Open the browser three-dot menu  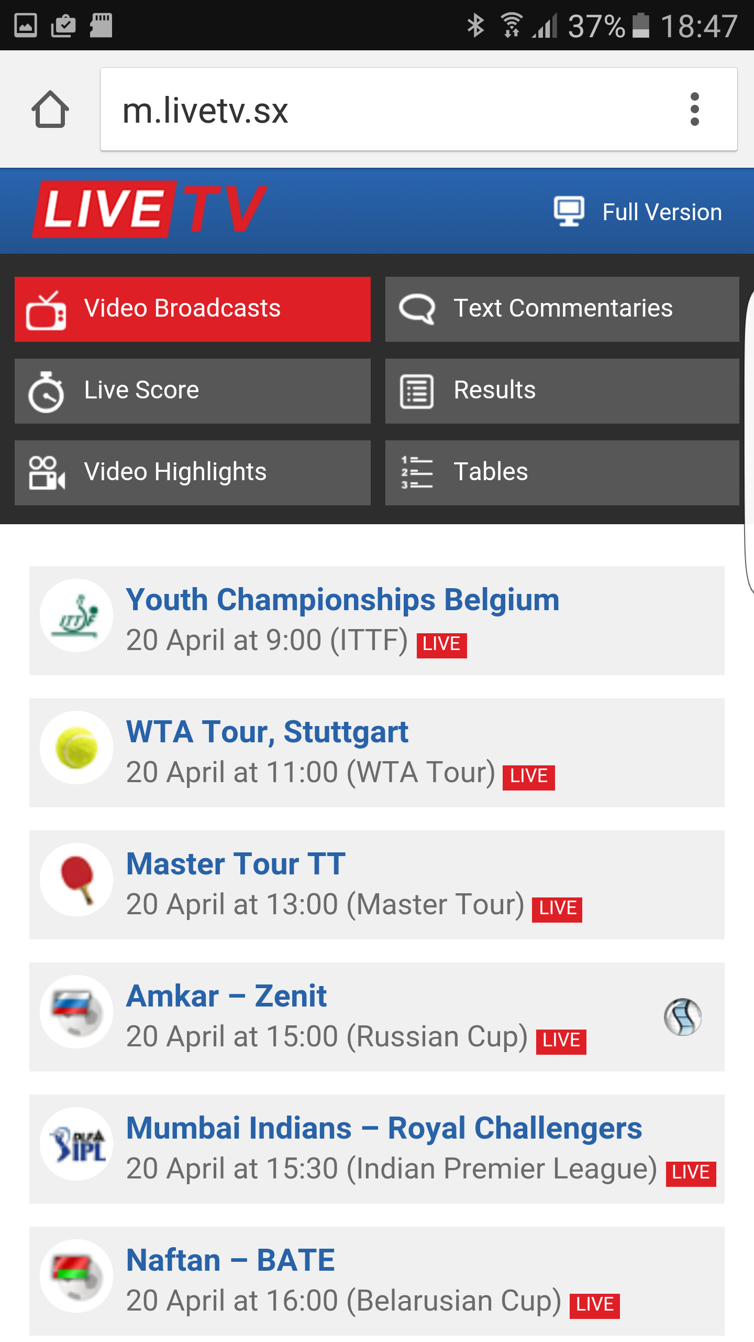(x=694, y=110)
